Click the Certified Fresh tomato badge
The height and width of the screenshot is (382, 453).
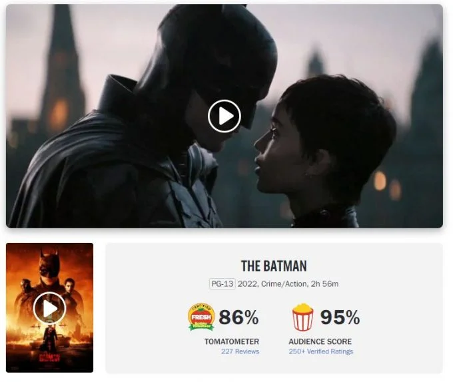coord(201,317)
